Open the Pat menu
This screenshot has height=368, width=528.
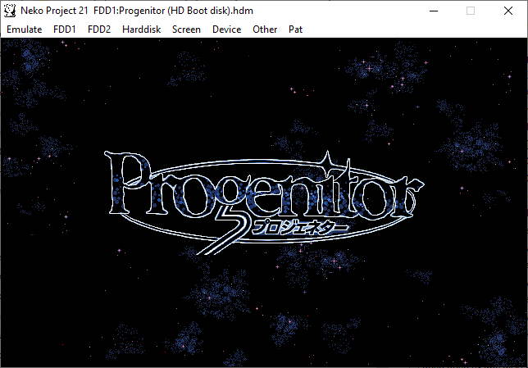click(x=295, y=30)
